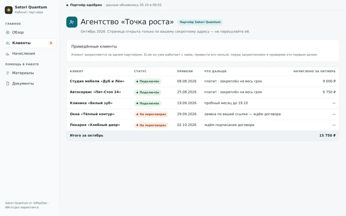Click the footer Satori Quantum от AiPepDen text
346x216 pixels.
[x=26, y=203]
